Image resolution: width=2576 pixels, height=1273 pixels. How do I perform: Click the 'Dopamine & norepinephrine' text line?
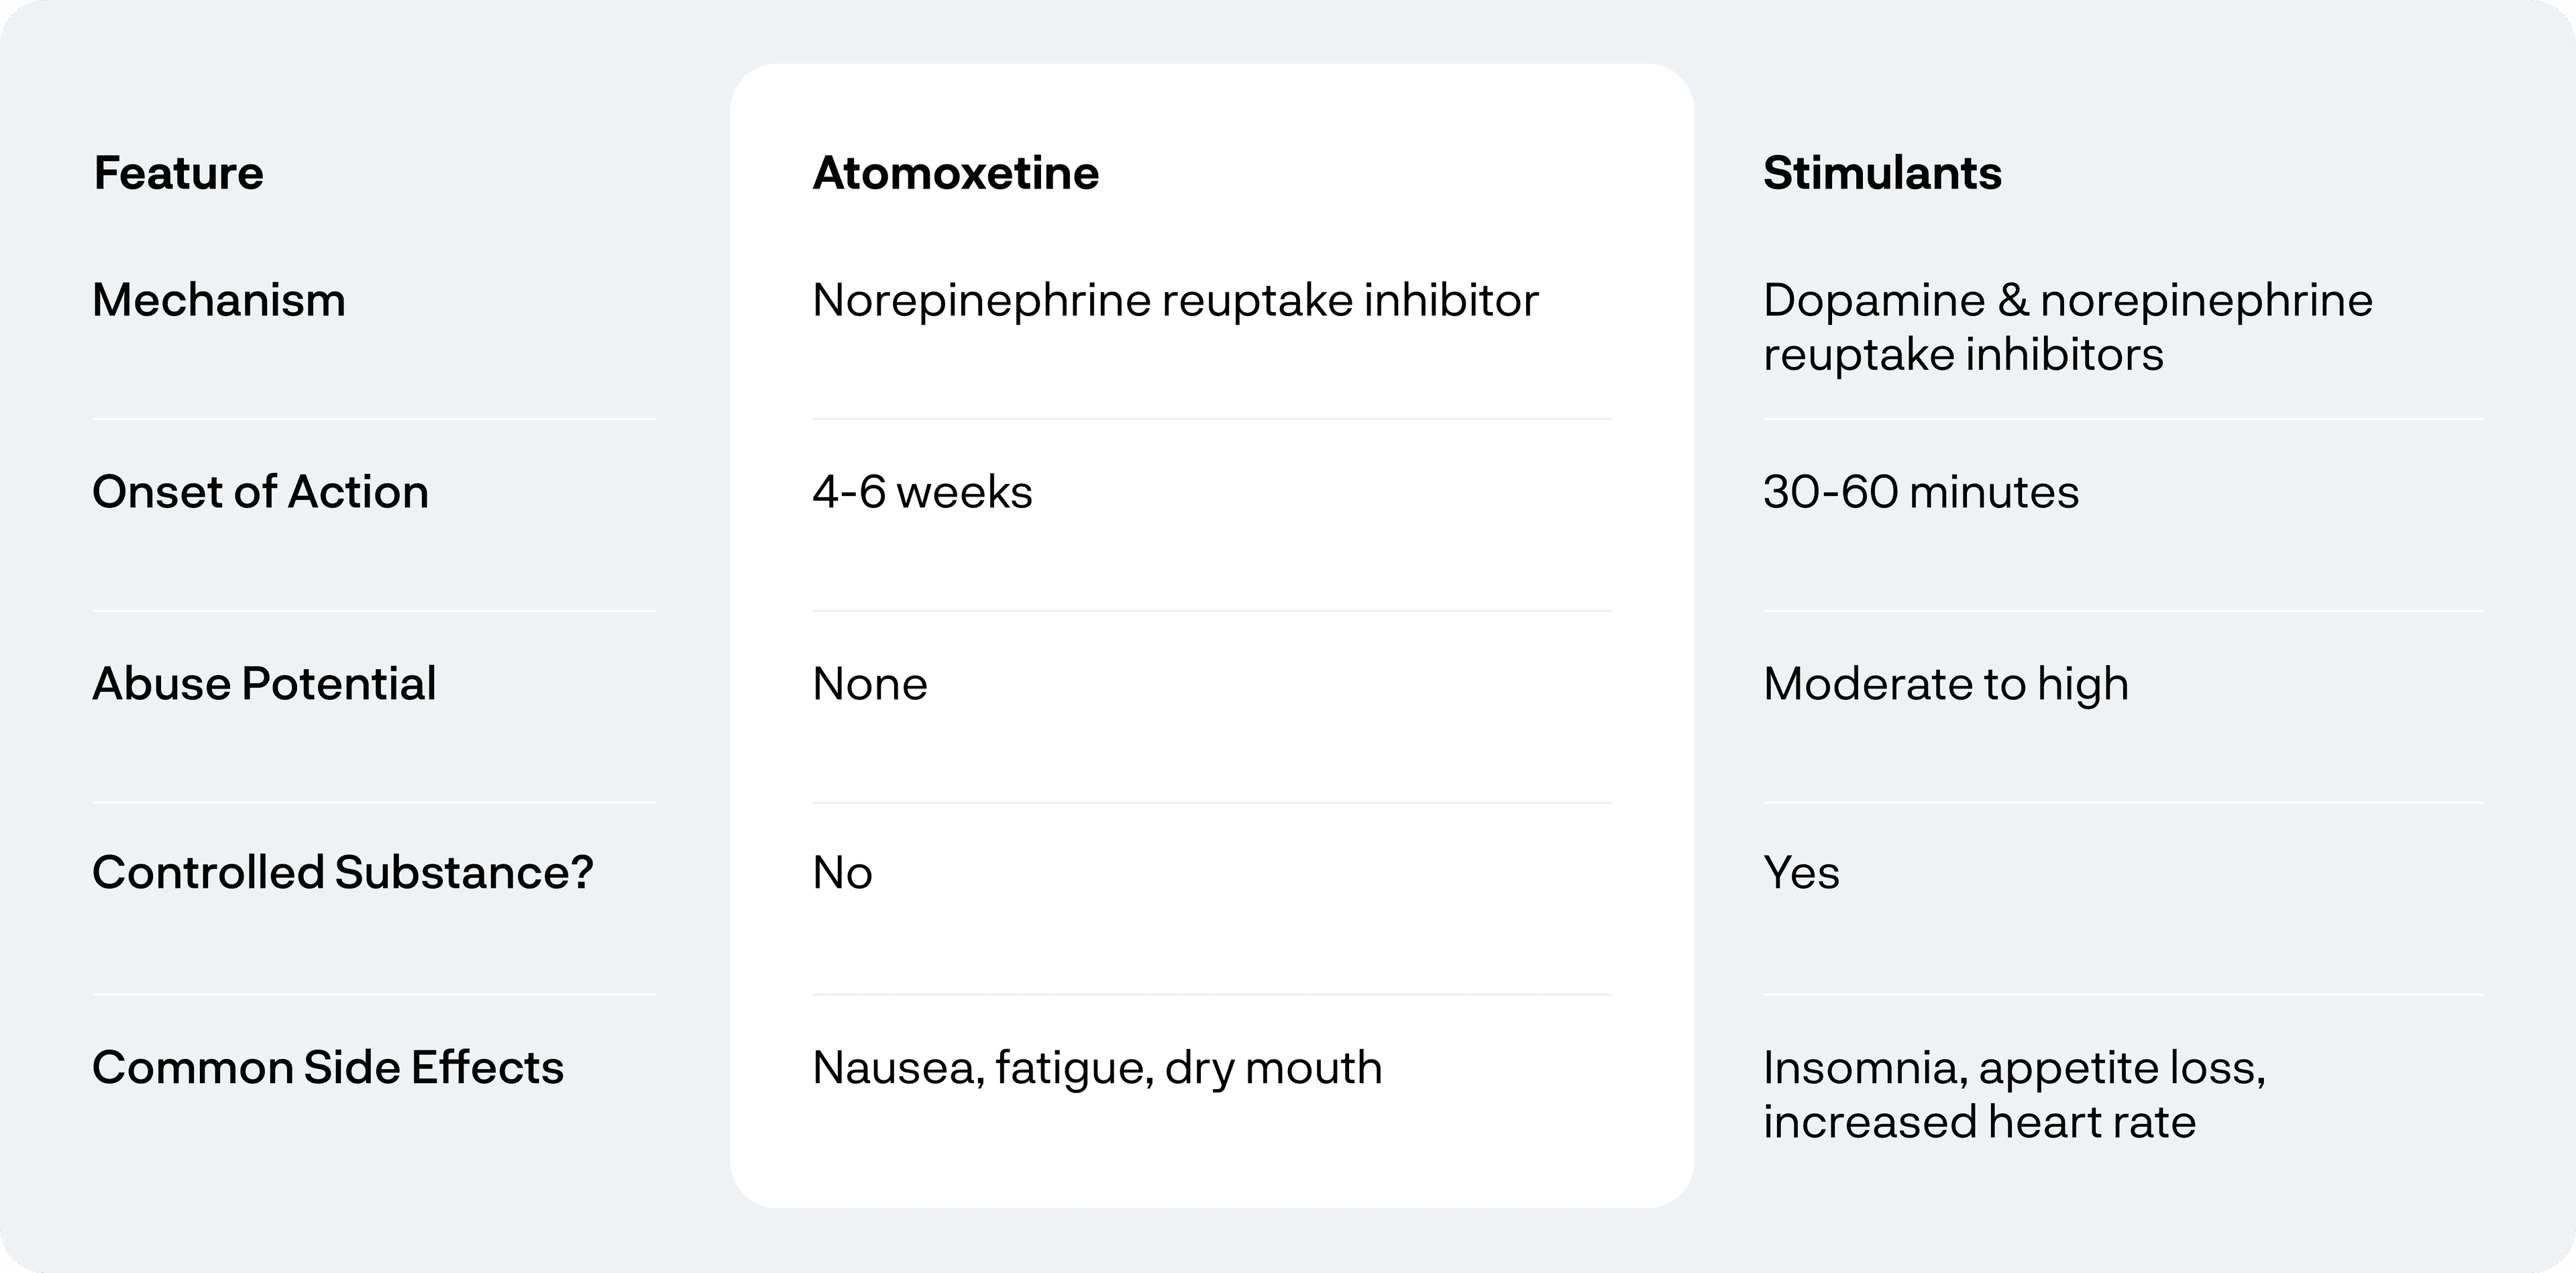coord(2067,300)
